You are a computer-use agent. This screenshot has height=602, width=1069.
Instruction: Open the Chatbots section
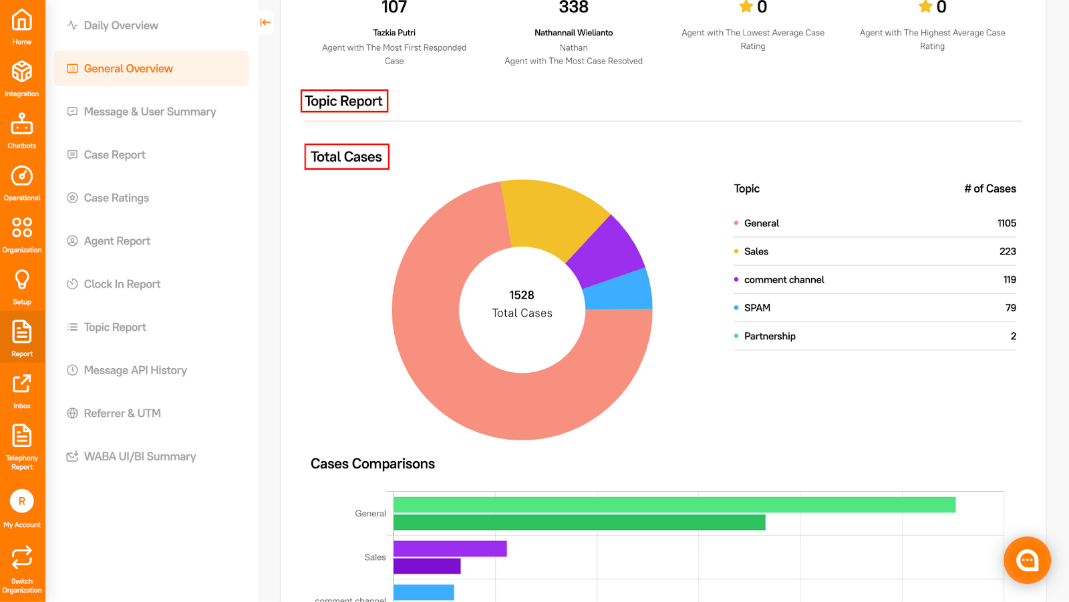(22, 130)
